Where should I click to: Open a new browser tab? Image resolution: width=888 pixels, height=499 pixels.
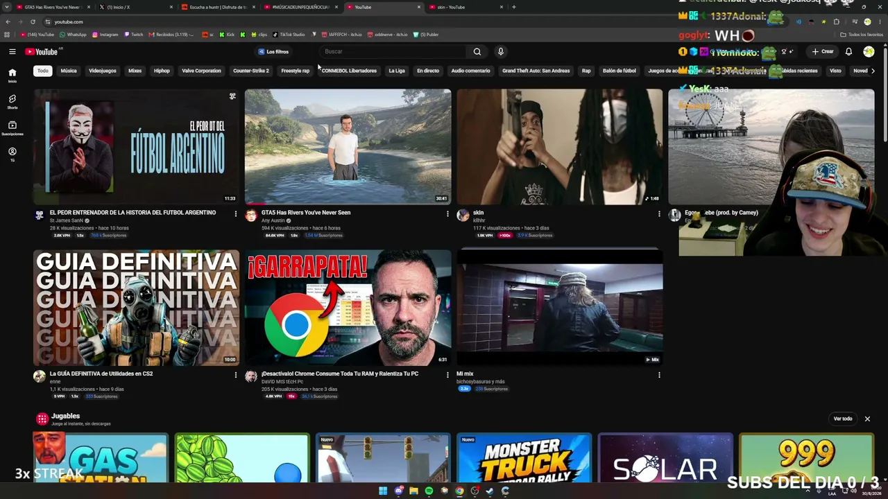click(513, 7)
